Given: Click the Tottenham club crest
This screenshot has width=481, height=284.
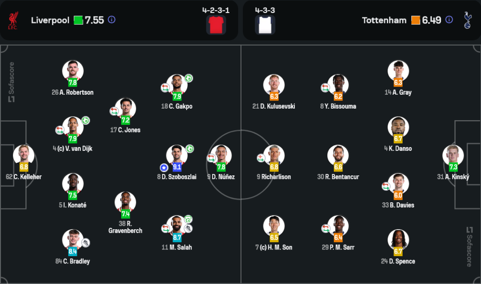Looking at the screenshot, I should point(467,20).
